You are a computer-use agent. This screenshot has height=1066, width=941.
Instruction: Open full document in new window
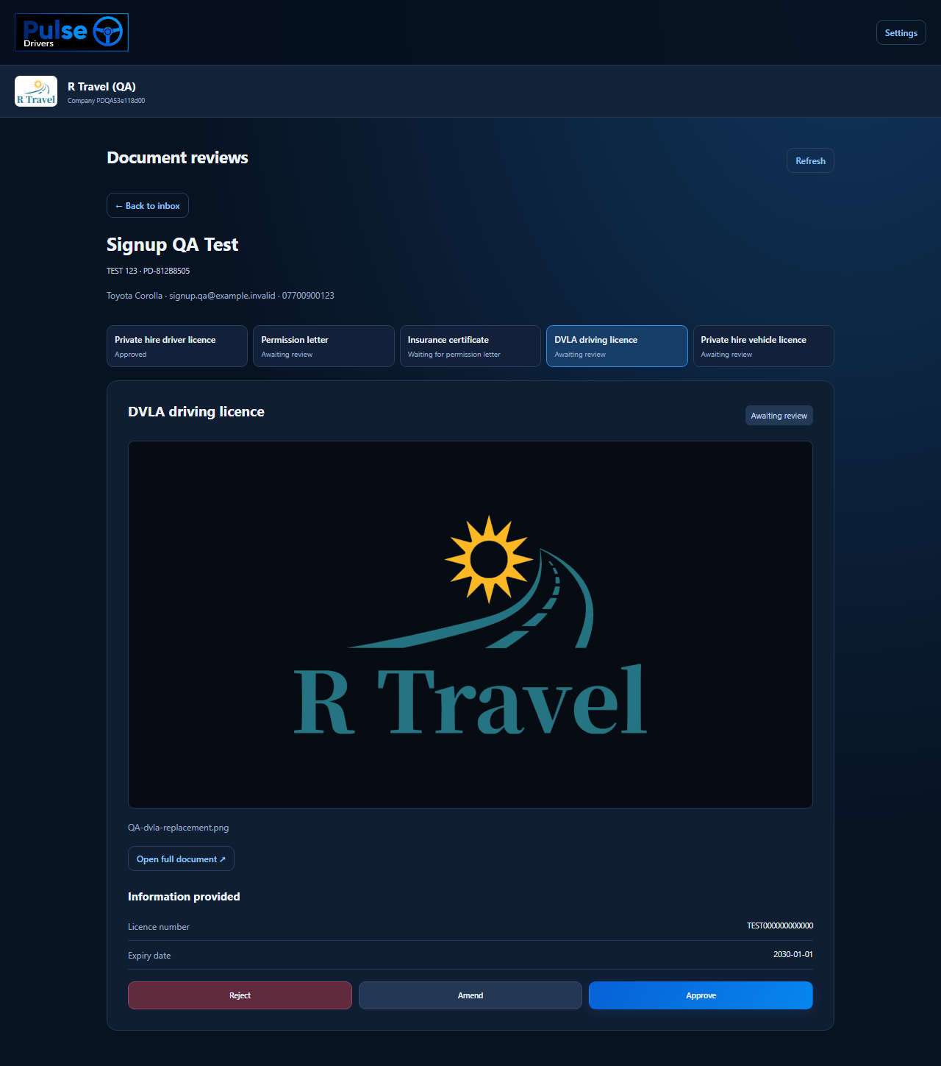click(181, 859)
